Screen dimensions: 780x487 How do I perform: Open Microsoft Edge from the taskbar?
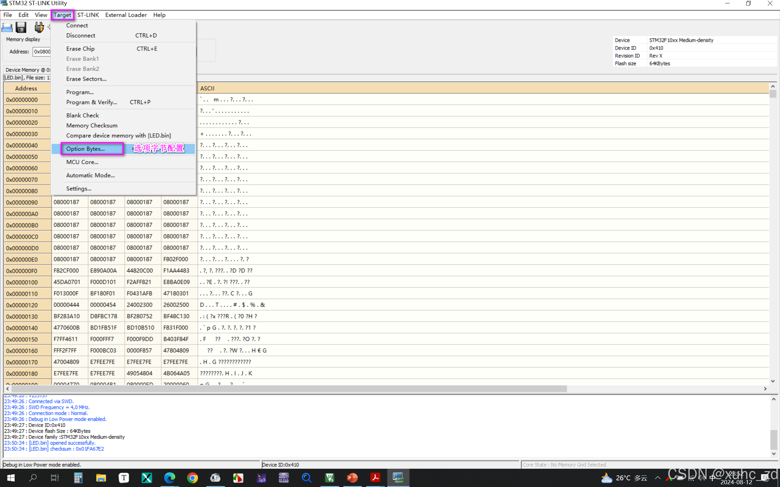169,478
